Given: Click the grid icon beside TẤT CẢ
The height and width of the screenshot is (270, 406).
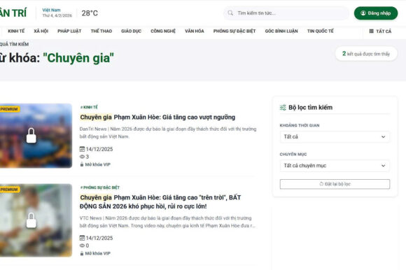Looking at the screenshot, I should coord(371,31).
